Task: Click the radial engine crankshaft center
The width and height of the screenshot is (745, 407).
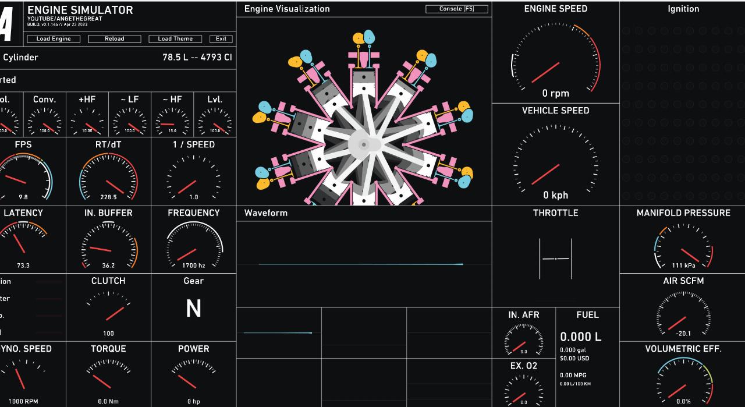Action: pyautogui.click(x=364, y=144)
